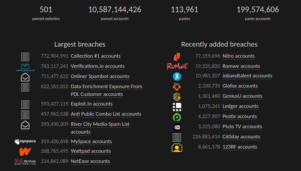Click the GeniusU colorful logo icon
The height and width of the screenshot is (171, 301).
pyautogui.click(x=177, y=97)
